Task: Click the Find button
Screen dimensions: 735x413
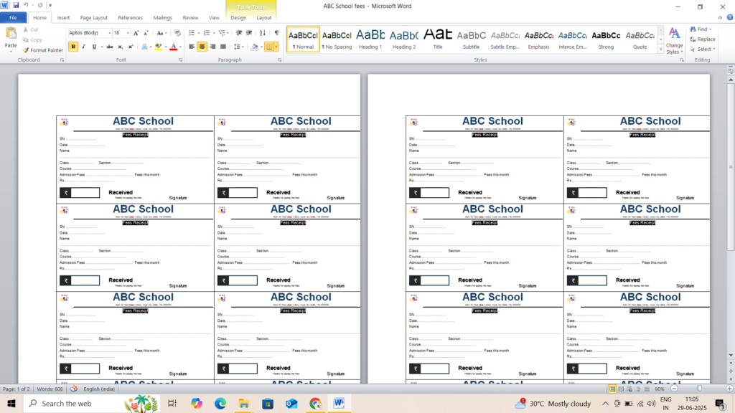Action: pyautogui.click(x=701, y=29)
